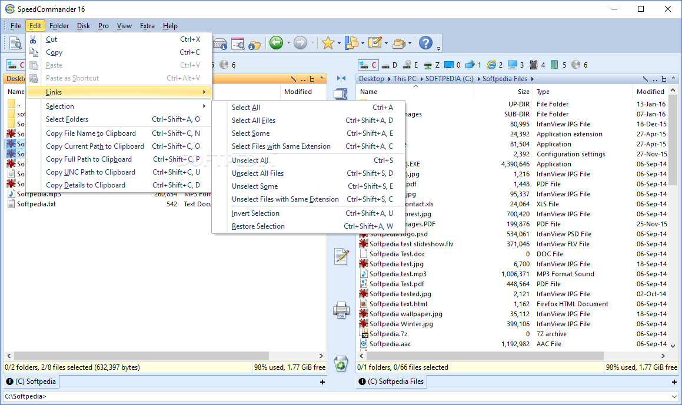Open the Extra menu

point(147,26)
